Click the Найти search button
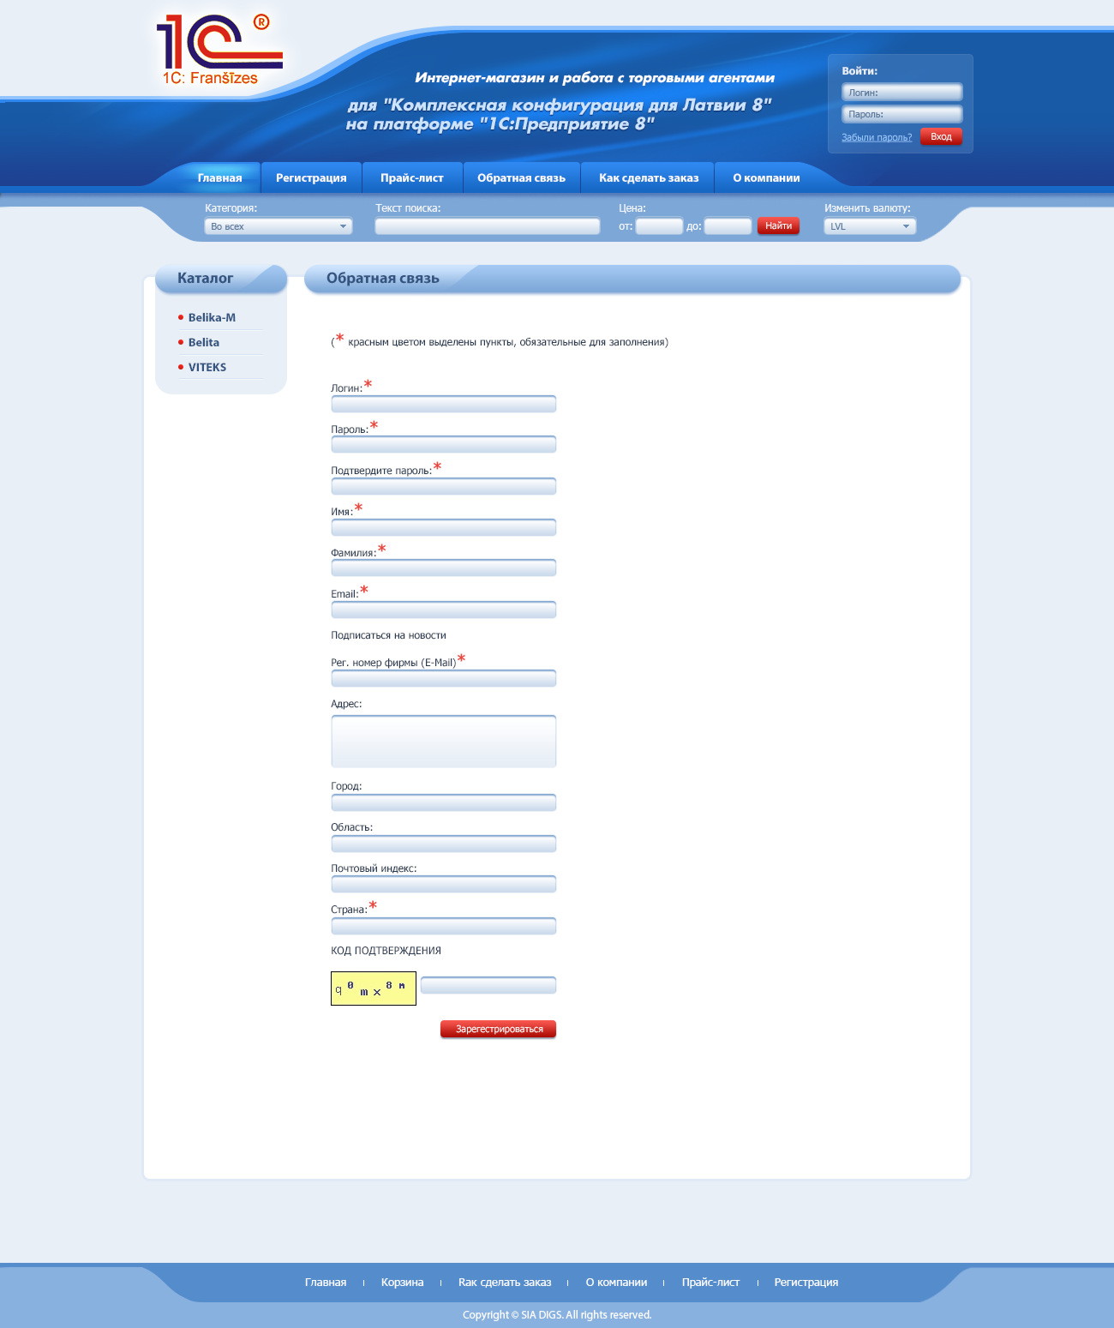Image resolution: width=1114 pixels, height=1328 pixels. coord(778,225)
